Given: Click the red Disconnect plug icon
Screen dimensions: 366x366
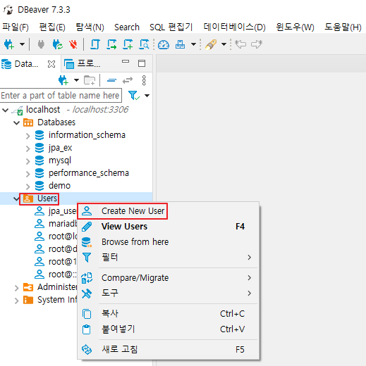Looking at the screenshot, I should [x=73, y=44].
